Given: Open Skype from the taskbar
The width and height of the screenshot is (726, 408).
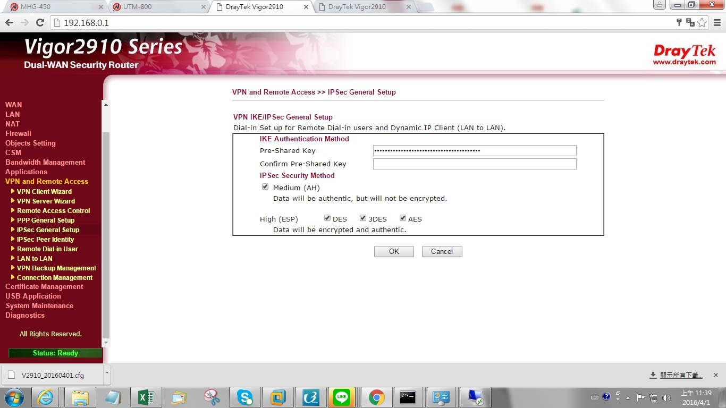Looking at the screenshot, I should (x=245, y=397).
